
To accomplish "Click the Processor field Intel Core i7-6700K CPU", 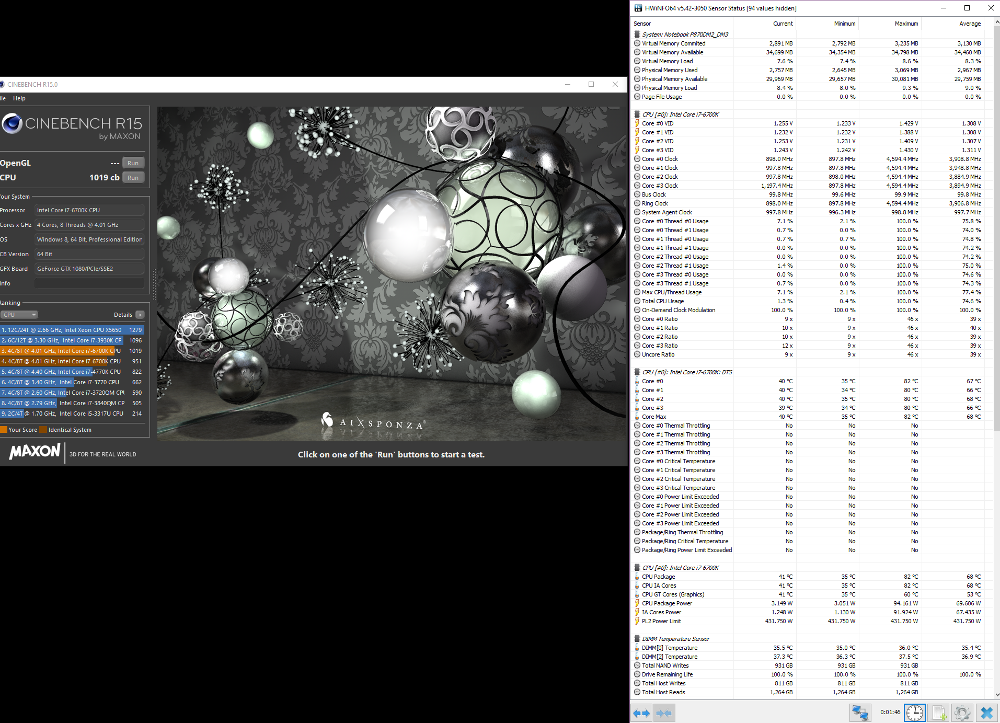I will [89, 210].
